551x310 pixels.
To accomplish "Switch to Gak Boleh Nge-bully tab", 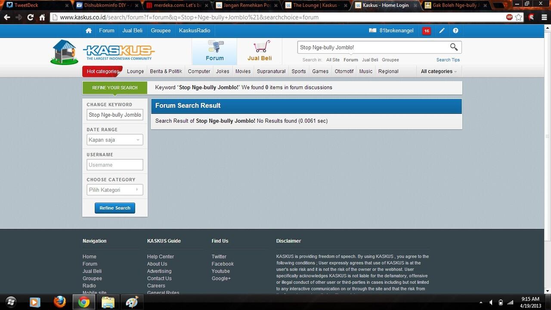I will click(456, 5).
